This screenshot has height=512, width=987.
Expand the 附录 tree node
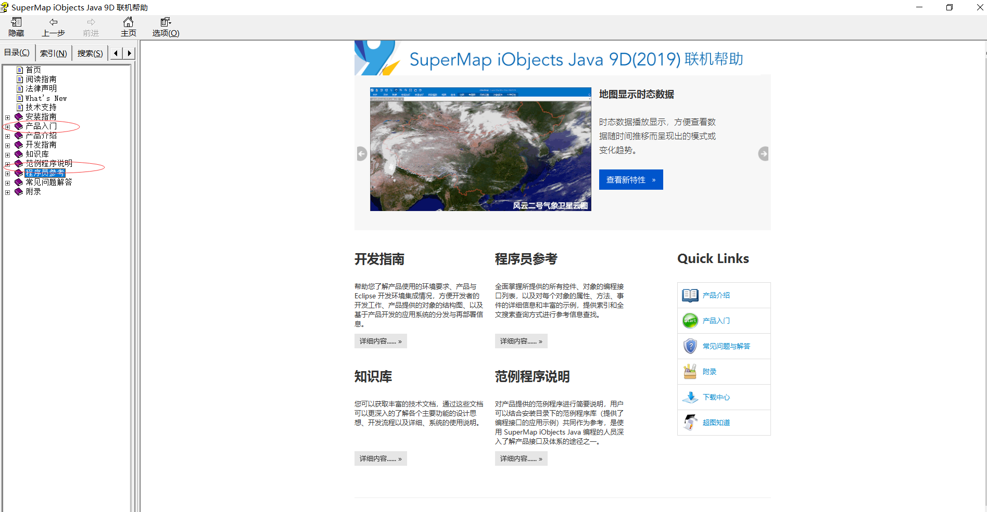point(8,192)
